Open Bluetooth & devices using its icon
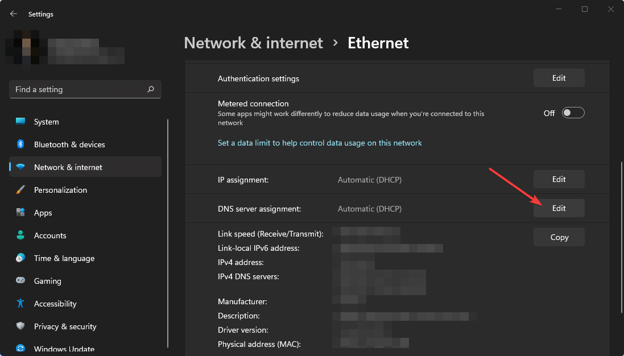The image size is (624, 356). click(19, 144)
